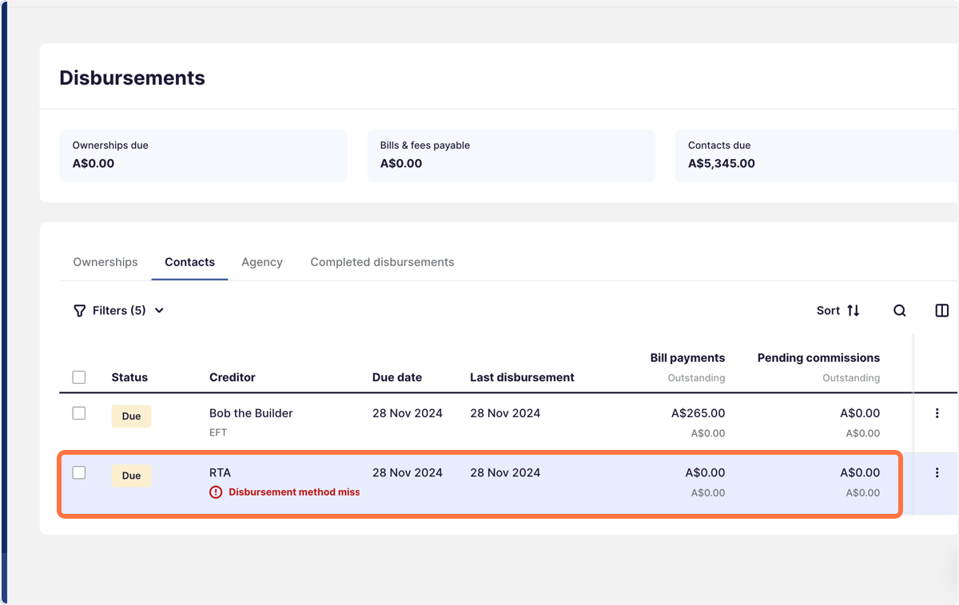Open the search icon in the table toolbar
Screen dimensions: 959x605
click(x=899, y=311)
